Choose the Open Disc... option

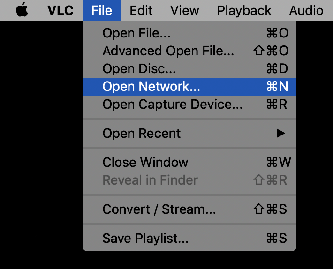point(189,69)
